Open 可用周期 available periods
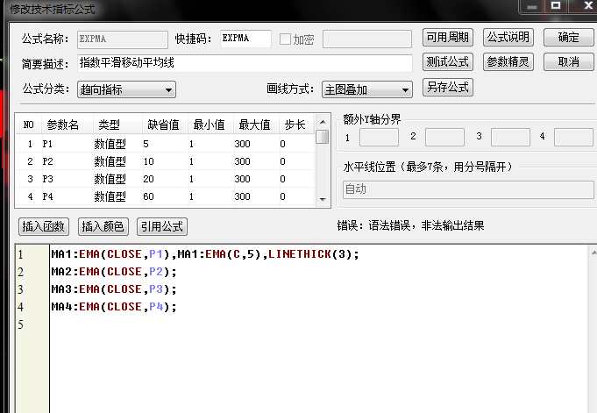Screen dimensions: 597x413 447,38
